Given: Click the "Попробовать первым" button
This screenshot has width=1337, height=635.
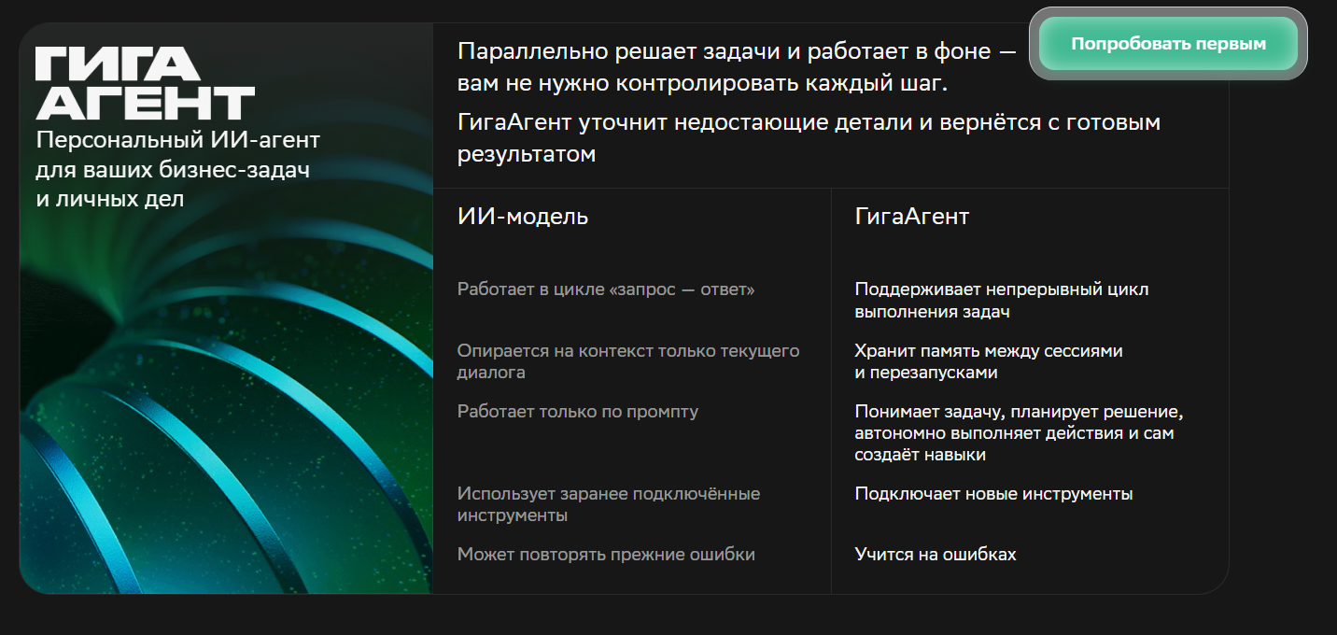Looking at the screenshot, I should (x=1168, y=44).
